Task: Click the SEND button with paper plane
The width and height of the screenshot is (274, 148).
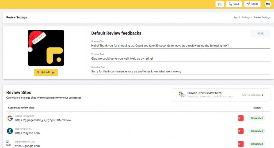Action: tap(252, 4)
